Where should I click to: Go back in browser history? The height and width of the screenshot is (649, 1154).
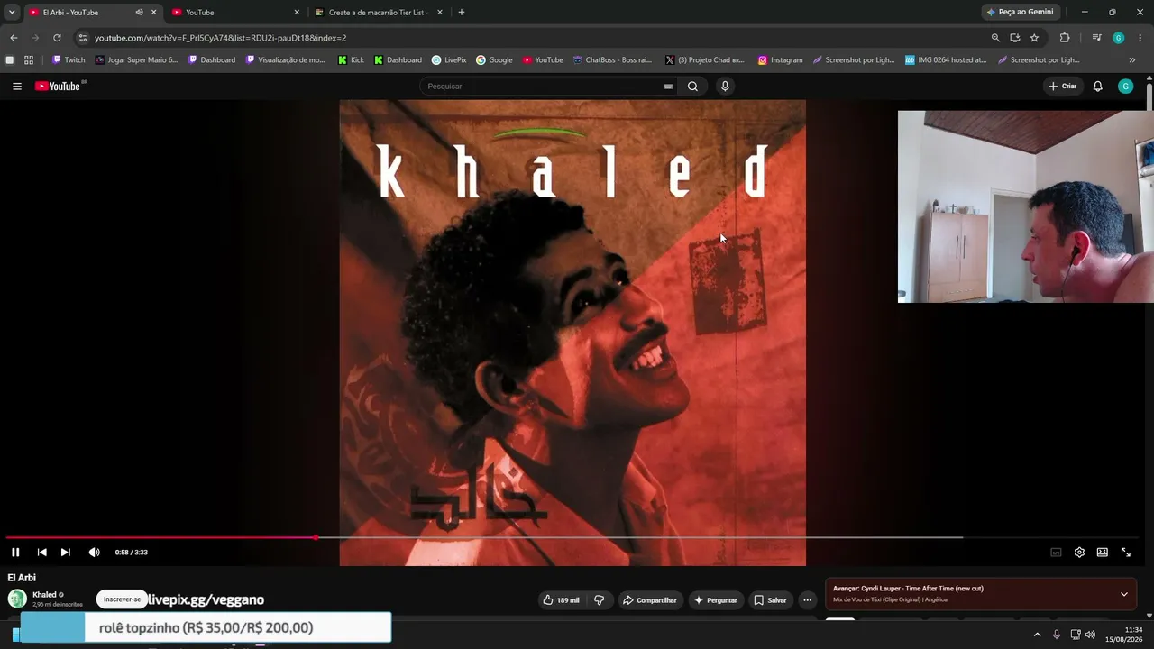(x=14, y=38)
